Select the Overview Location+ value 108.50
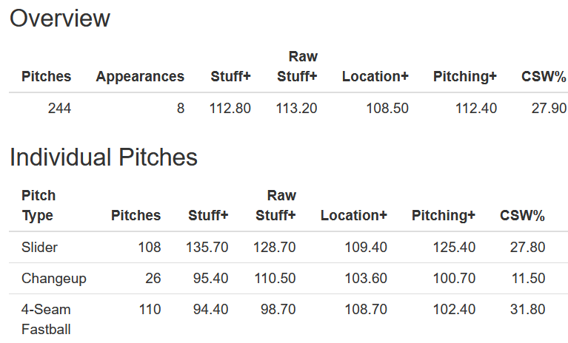Viewport: 568px width, 343px height. pyautogui.click(x=387, y=109)
